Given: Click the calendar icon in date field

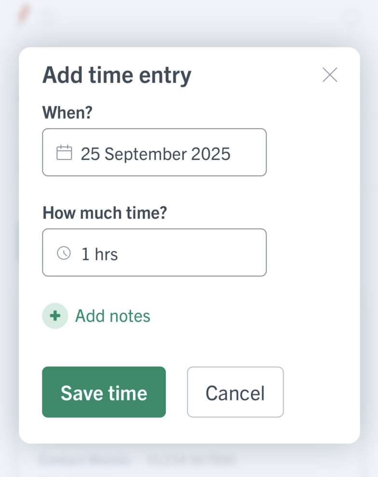Looking at the screenshot, I should pos(64,152).
